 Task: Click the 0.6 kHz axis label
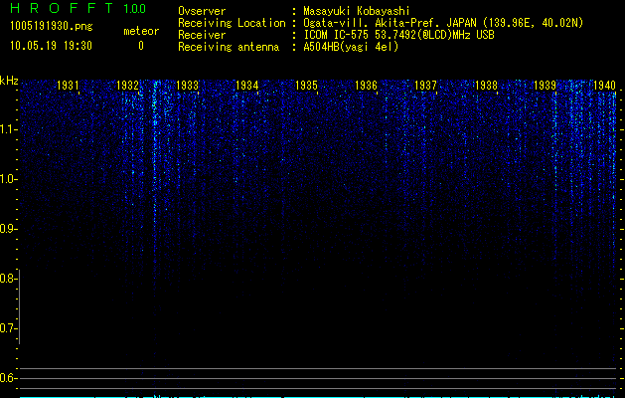8,378
